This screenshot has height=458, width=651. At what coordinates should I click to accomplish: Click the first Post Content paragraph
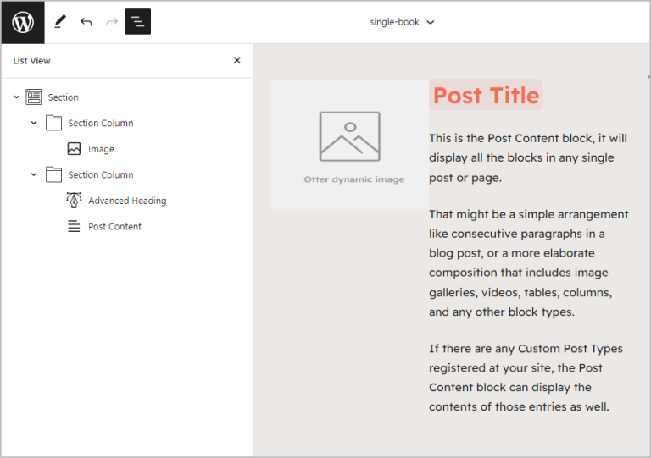click(528, 157)
